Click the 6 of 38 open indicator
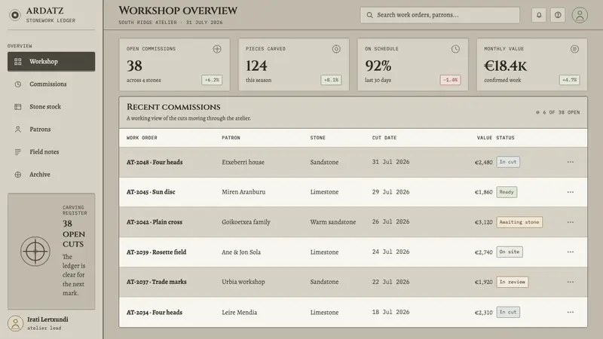The width and height of the screenshot is (603, 339). tap(558, 112)
